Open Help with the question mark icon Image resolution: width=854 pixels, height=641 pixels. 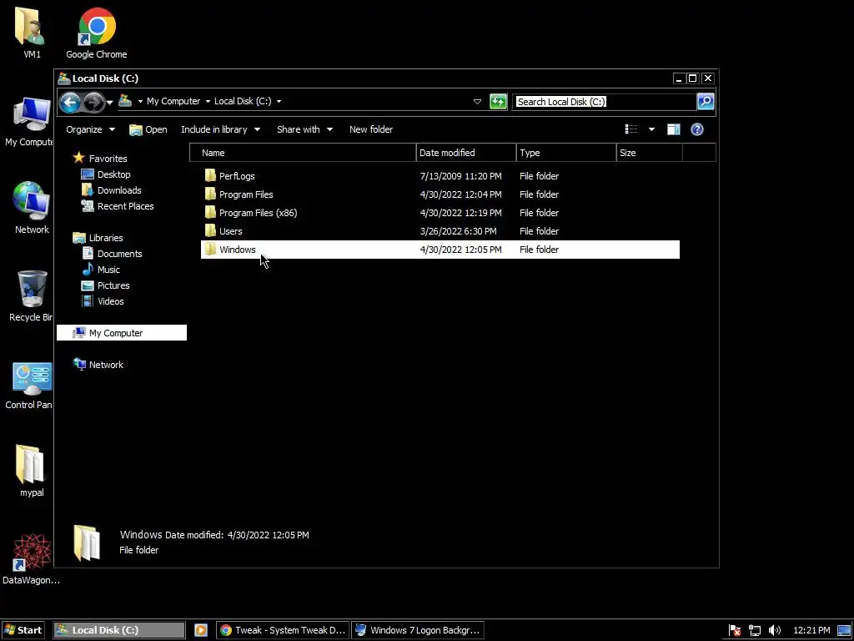pyautogui.click(x=697, y=129)
